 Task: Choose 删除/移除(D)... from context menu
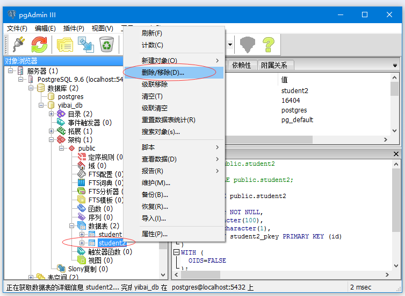tap(162, 72)
